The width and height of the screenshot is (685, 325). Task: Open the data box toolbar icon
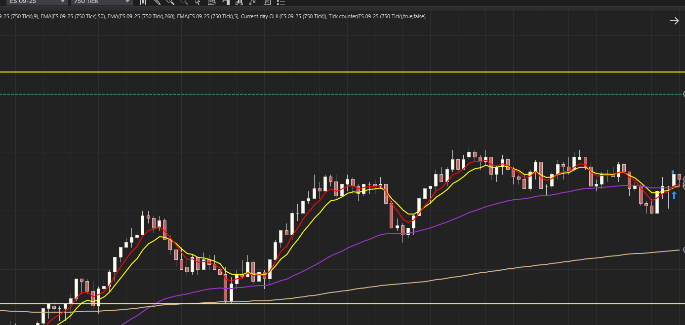(x=211, y=2)
